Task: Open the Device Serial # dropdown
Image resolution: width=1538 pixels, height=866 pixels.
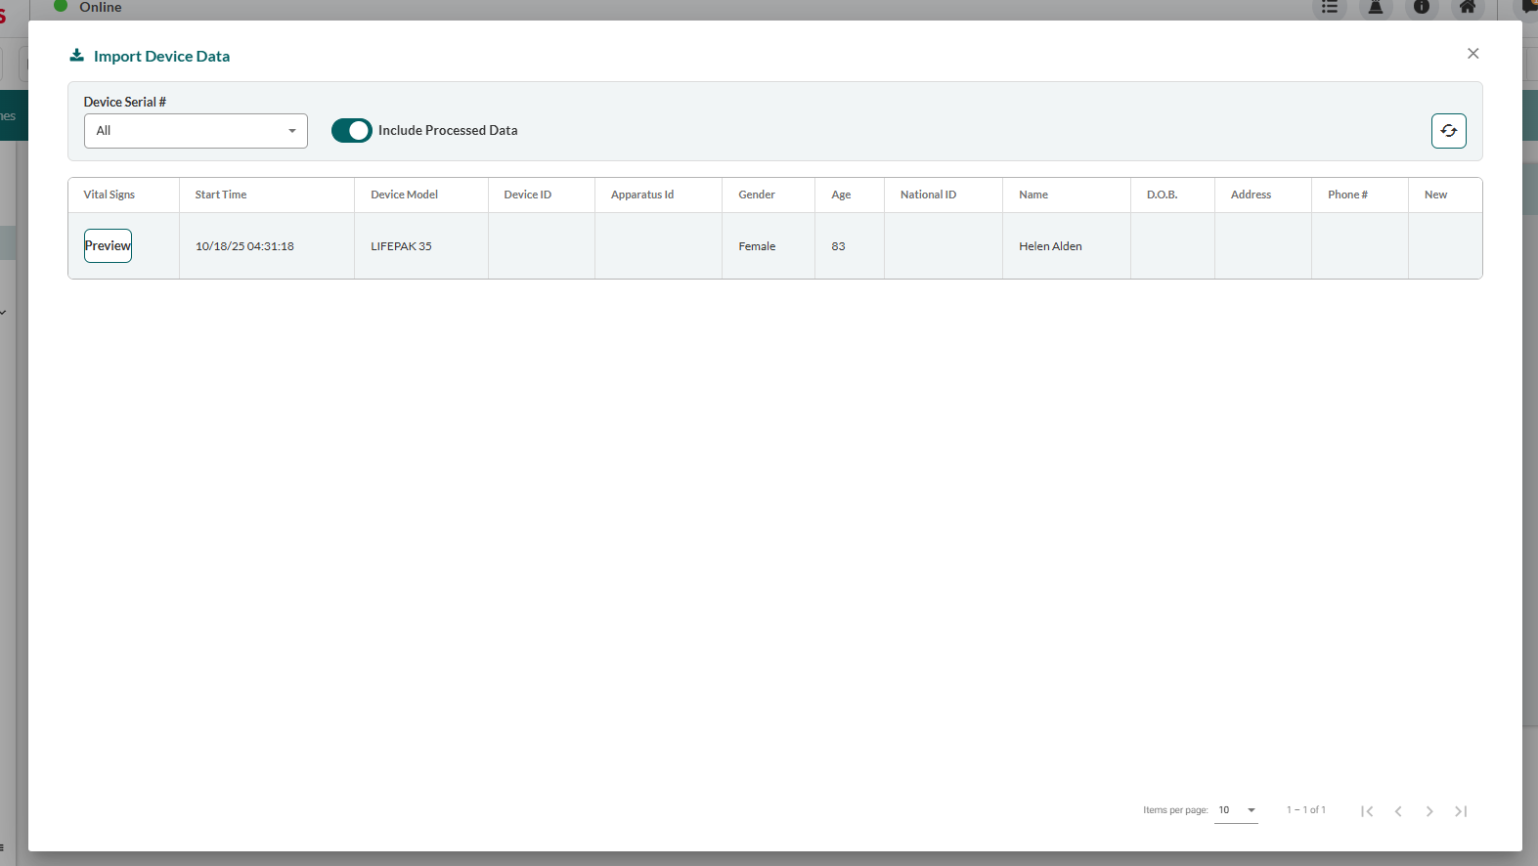Action: point(196,131)
